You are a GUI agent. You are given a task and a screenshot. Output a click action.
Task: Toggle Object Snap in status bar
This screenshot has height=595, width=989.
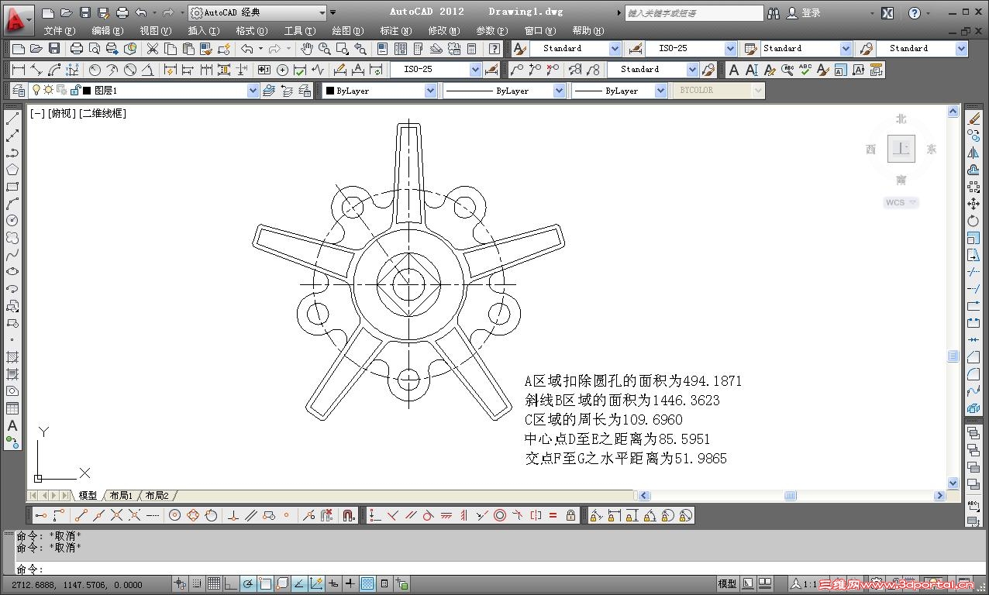[x=265, y=583]
